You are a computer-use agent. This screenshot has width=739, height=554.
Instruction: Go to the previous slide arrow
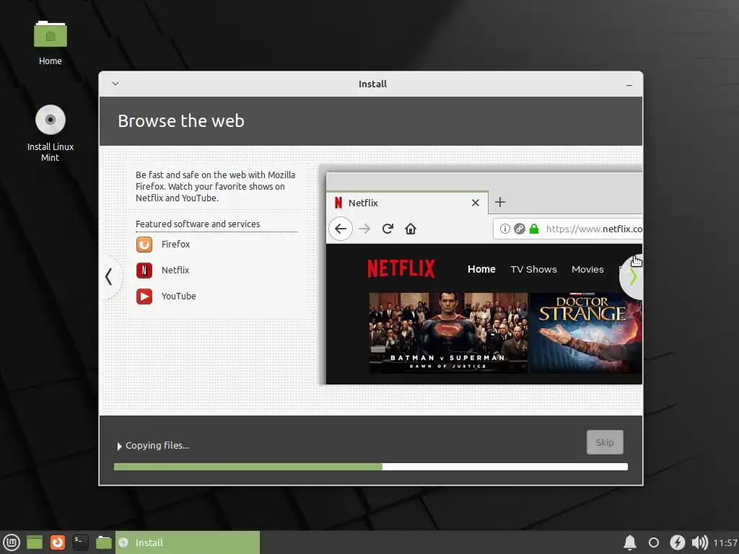tap(109, 277)
